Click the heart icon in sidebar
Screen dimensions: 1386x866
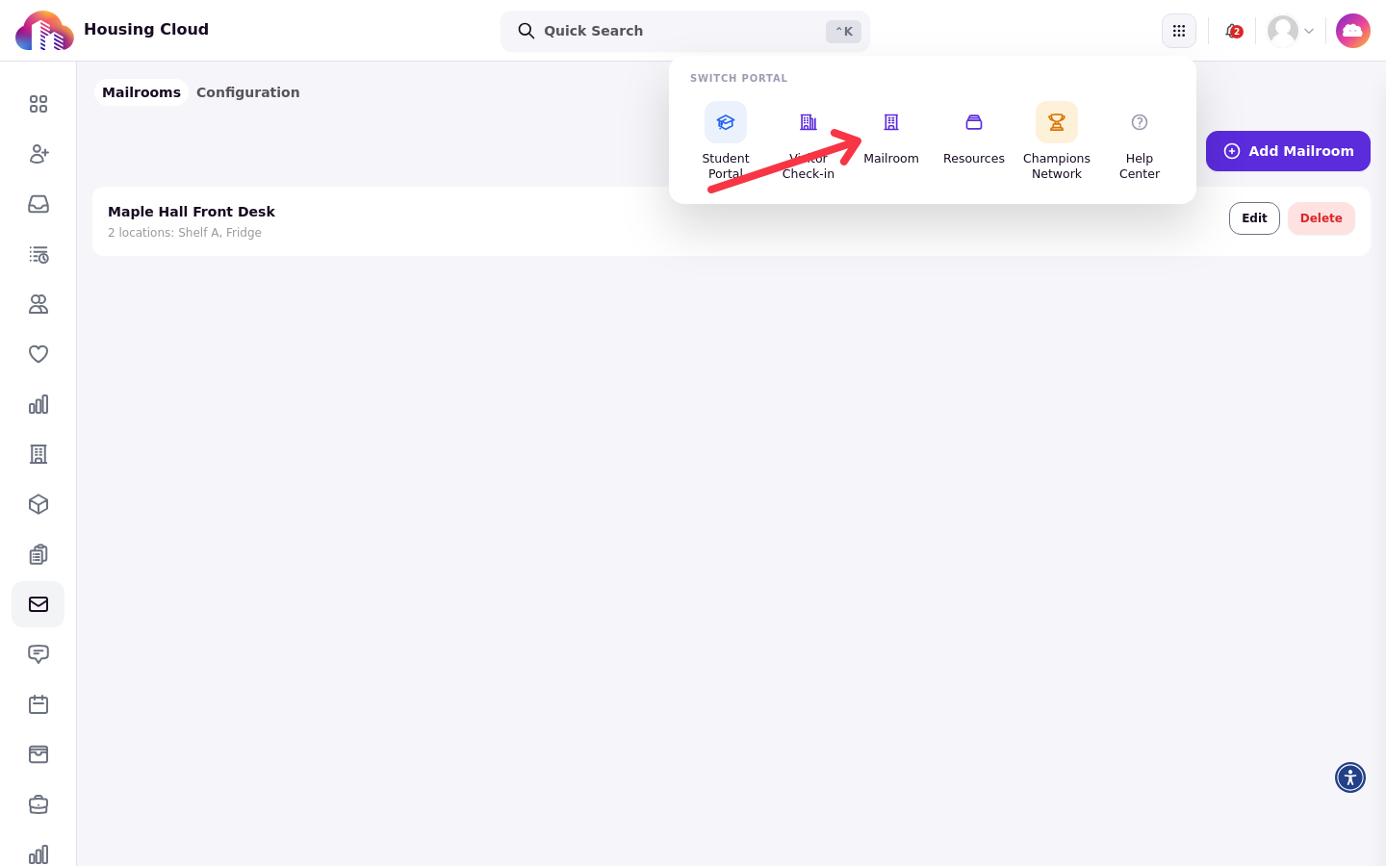pyautogui.click(x=38, y=354)
